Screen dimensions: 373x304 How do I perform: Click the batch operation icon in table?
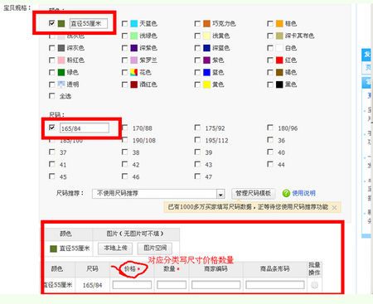pos(314,285)
